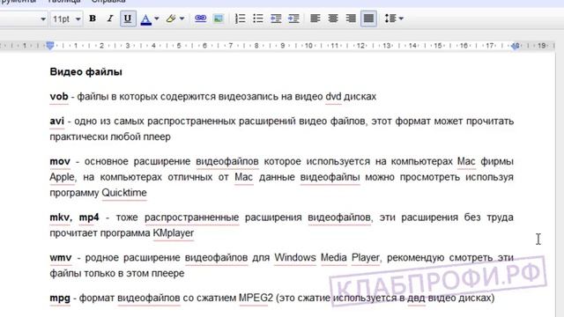Click the text color A icon
The width and height of the screenshot is (564, 317).
tap(145, 19)
